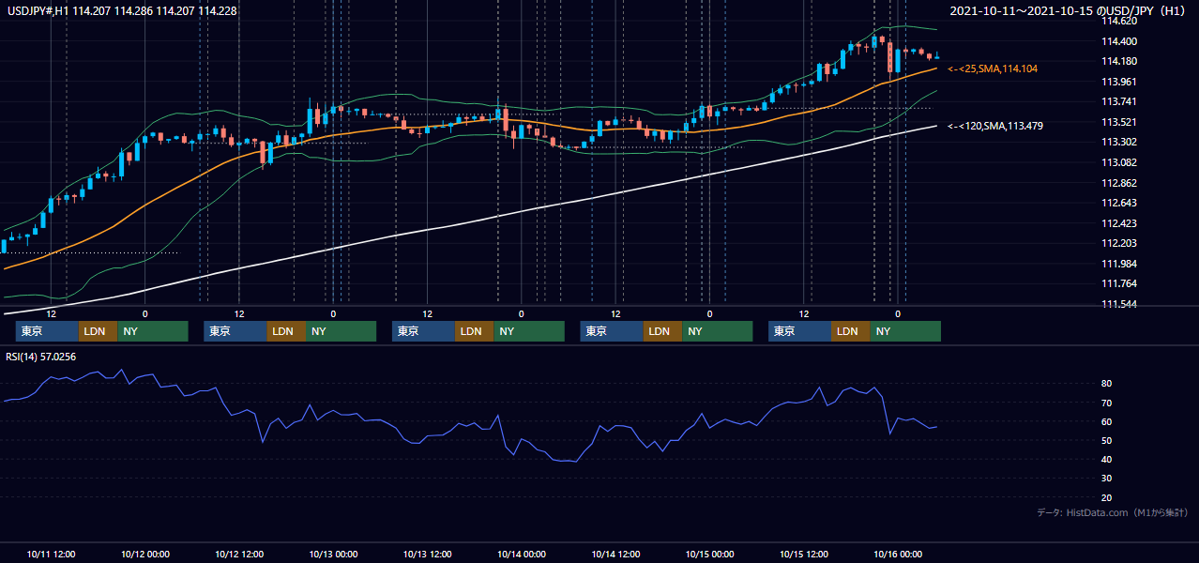
Task: Click the white 120 SMA 113.479 annotation
Action: click(994, 126)
